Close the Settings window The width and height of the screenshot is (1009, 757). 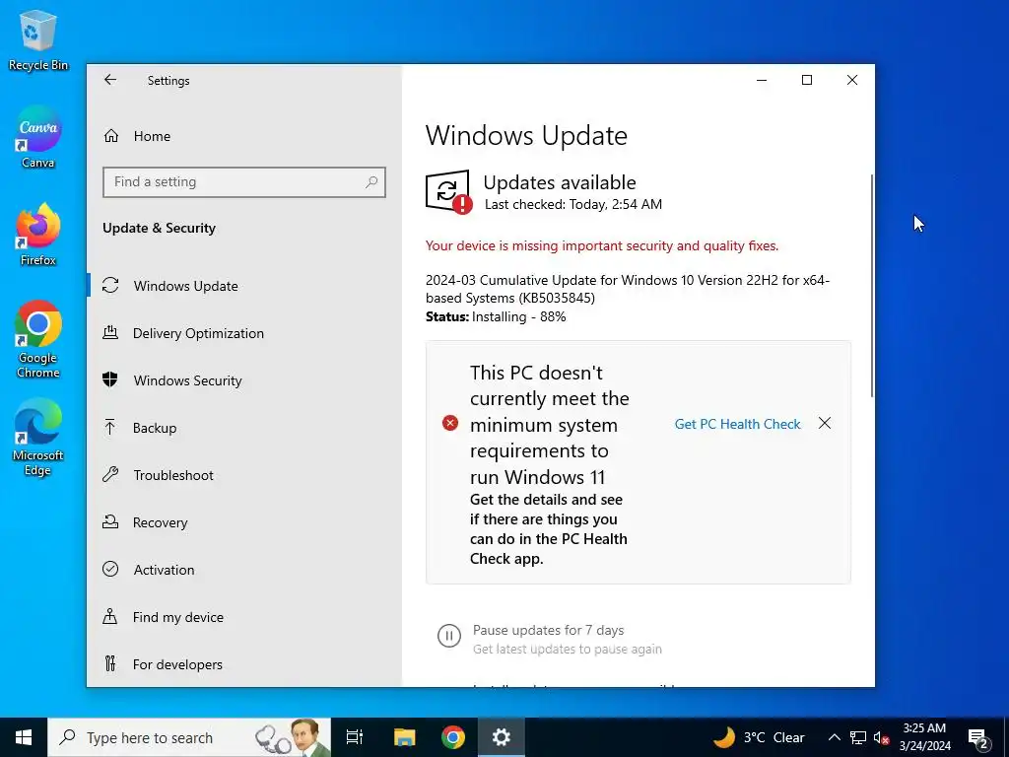852,80
